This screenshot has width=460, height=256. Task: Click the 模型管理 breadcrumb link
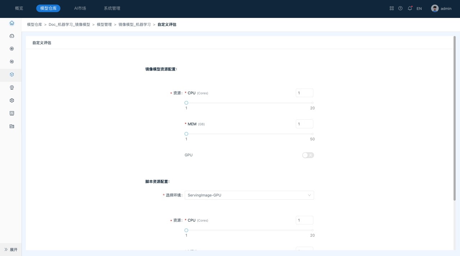tap(104, 25)
